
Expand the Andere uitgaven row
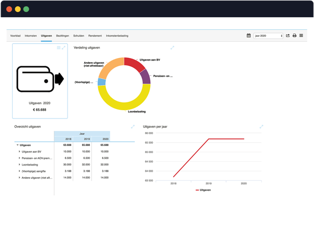(x=19, y=178)
